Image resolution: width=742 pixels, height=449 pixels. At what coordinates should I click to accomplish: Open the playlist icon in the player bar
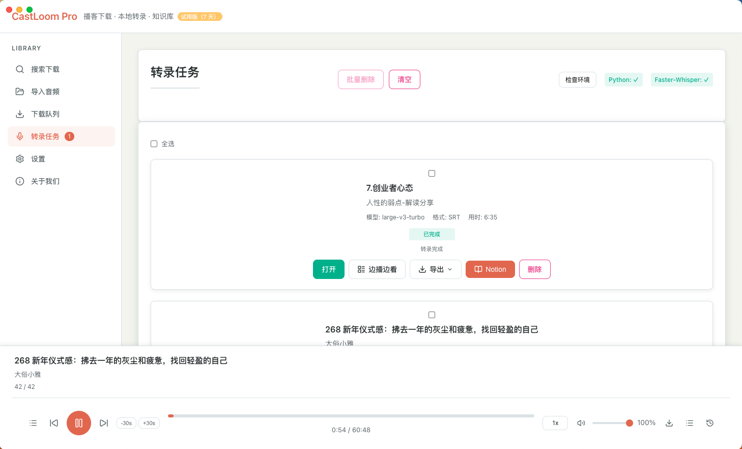click(33, 423)
